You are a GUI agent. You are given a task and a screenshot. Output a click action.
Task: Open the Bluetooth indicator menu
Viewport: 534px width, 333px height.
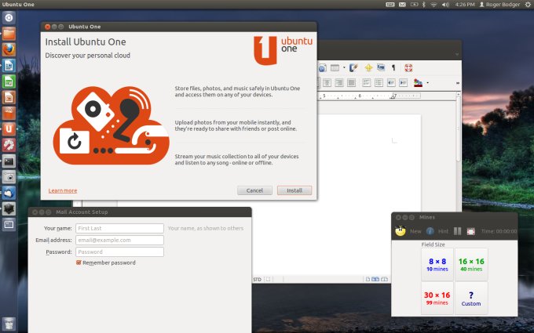pos(424,5)
